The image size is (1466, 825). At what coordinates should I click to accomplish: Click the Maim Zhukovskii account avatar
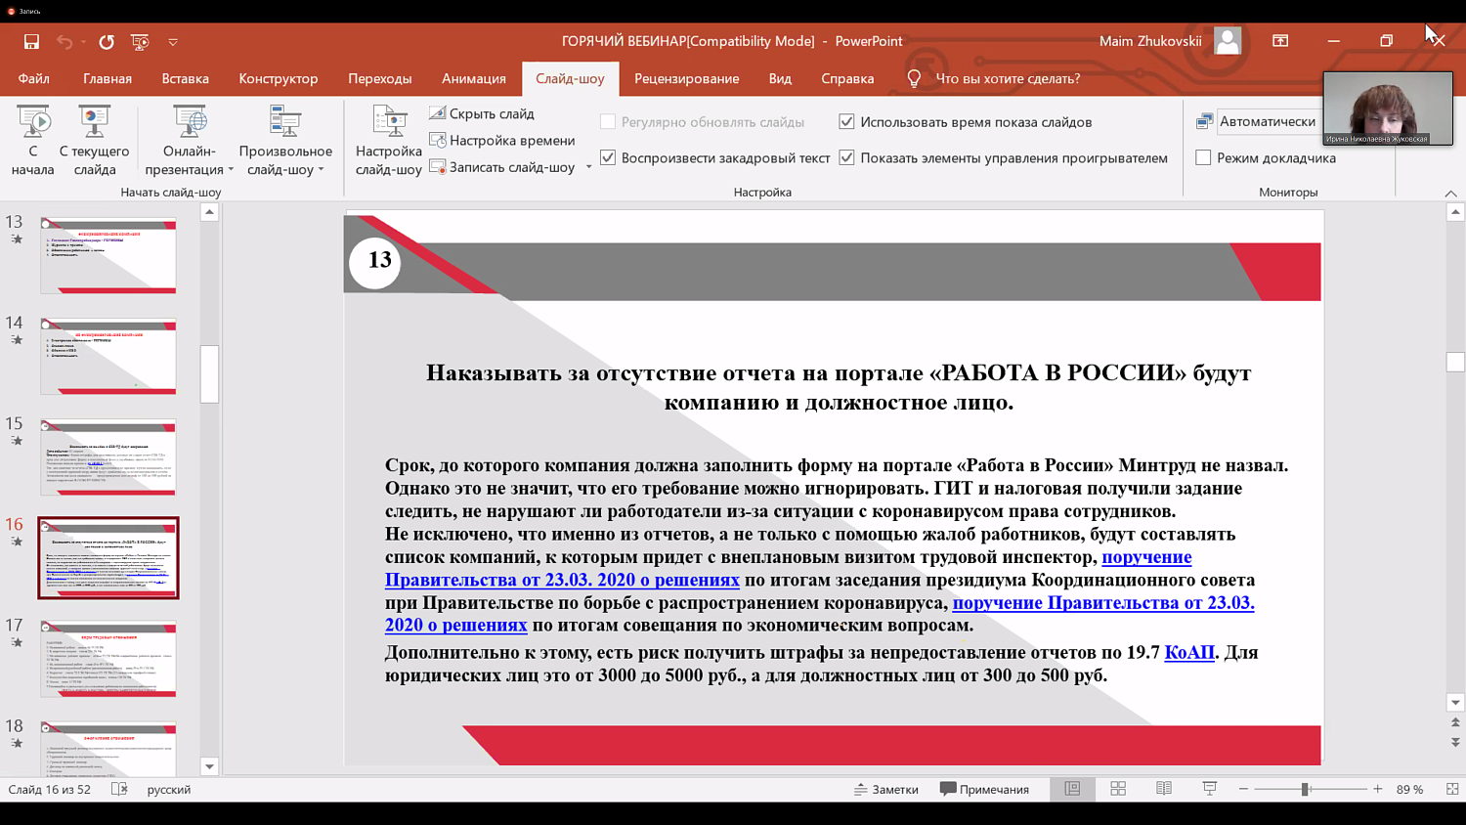(1228, 41)
